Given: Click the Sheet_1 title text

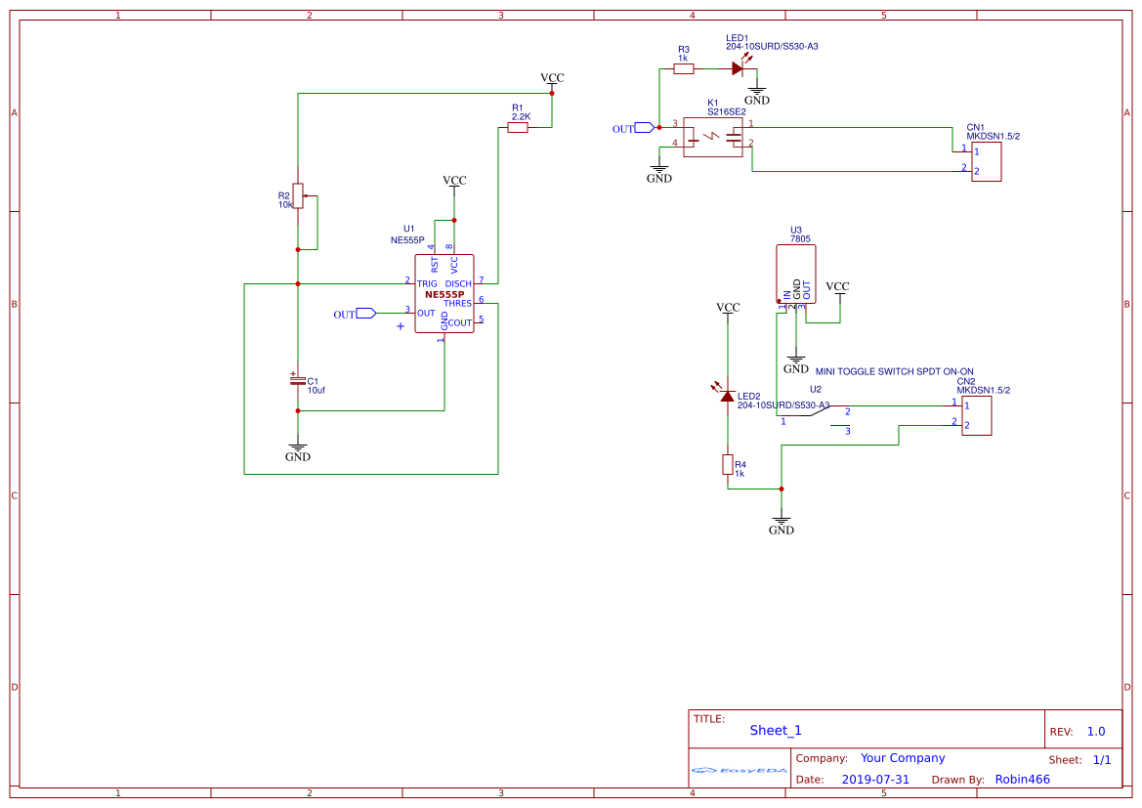Looking at the screenshot, I should 775,730.
